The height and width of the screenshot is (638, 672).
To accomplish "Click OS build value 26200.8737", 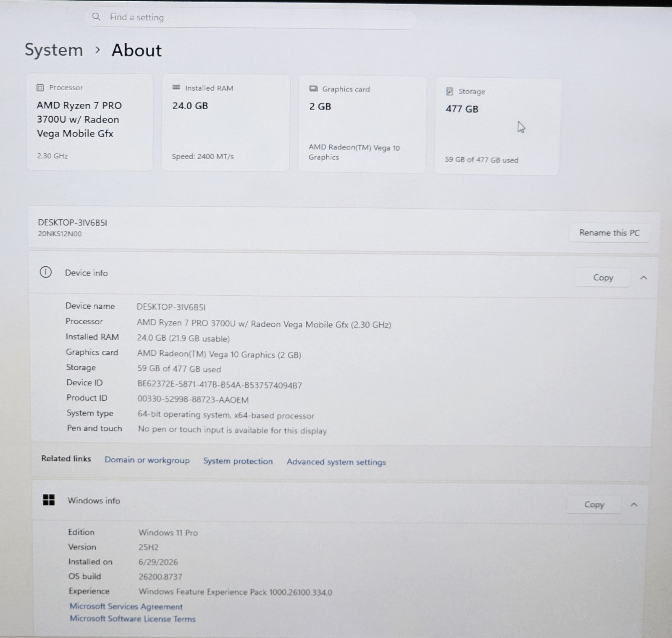I will 160,576.
